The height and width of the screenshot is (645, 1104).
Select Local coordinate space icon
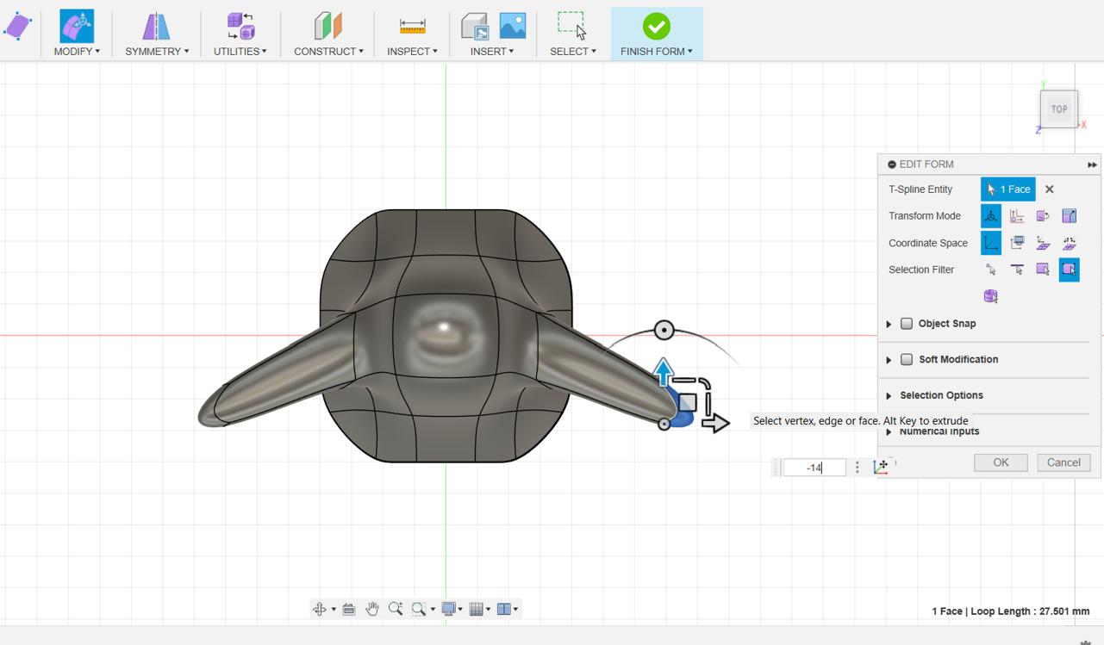[x=1043, y=243]
